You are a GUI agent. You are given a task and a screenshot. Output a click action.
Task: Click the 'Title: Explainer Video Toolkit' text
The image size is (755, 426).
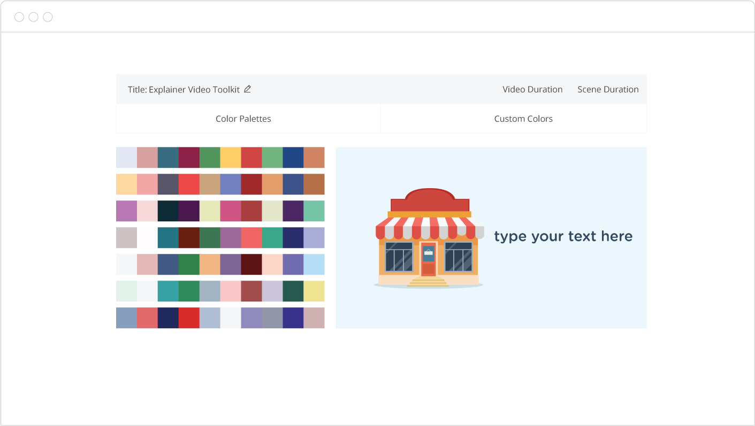click(x=184, y=90)
